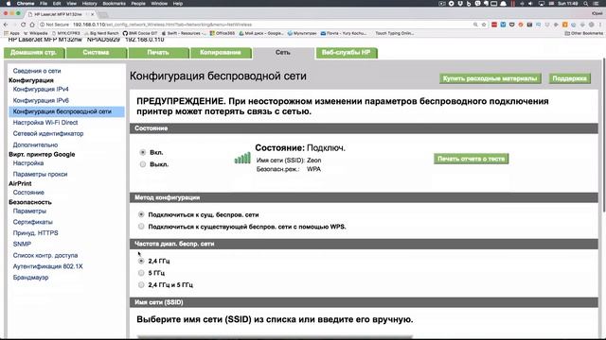
Task: Bookmark page with star icon
Action: 484,25
